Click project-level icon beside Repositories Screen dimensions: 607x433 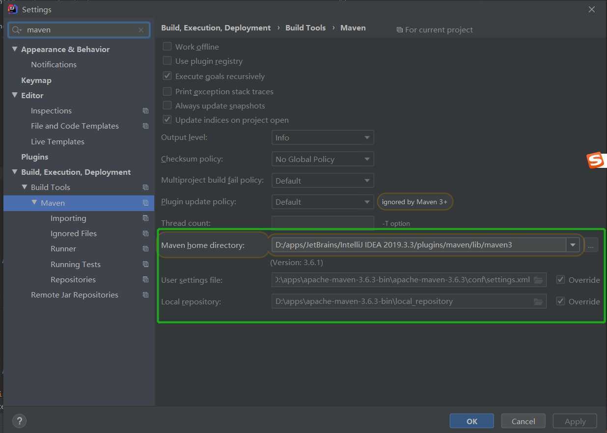[x=145, y=279]
